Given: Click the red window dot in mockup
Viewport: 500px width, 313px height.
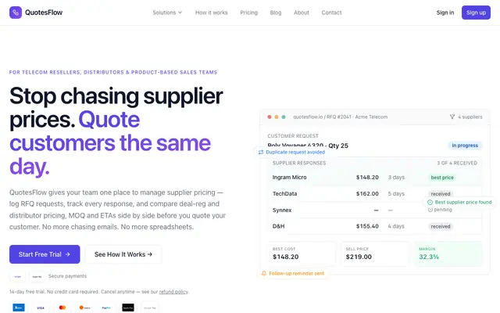Looking at the screenshot, I should coord(270,117).
